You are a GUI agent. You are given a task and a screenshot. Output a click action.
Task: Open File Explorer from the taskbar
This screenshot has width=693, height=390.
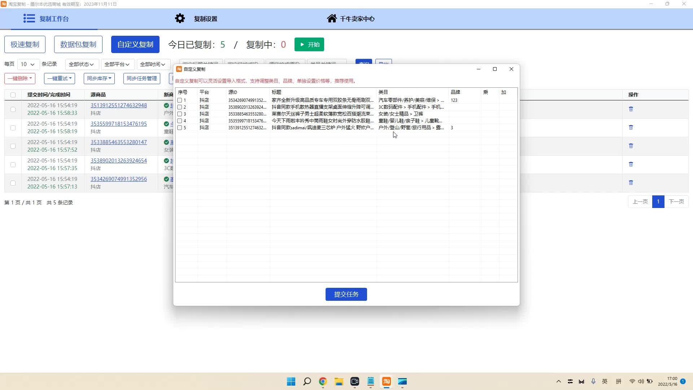(x=339, y=381)
